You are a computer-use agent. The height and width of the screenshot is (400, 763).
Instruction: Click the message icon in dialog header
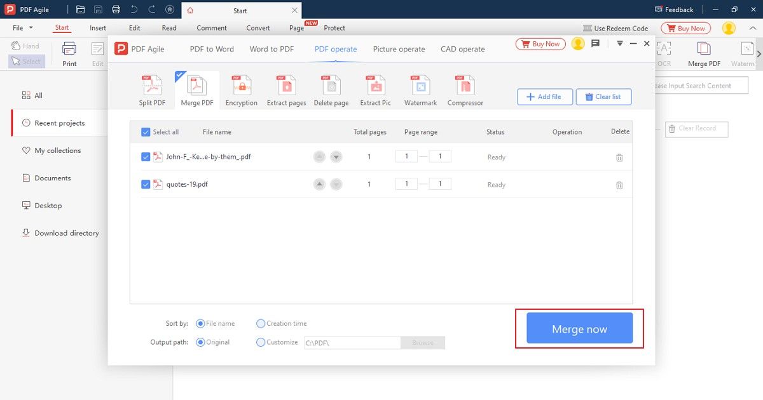596,44
